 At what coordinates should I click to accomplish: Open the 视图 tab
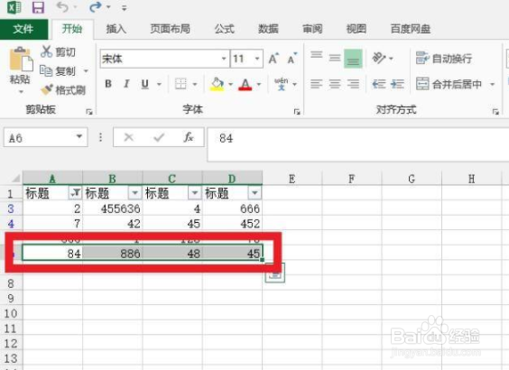coord(356,29)
